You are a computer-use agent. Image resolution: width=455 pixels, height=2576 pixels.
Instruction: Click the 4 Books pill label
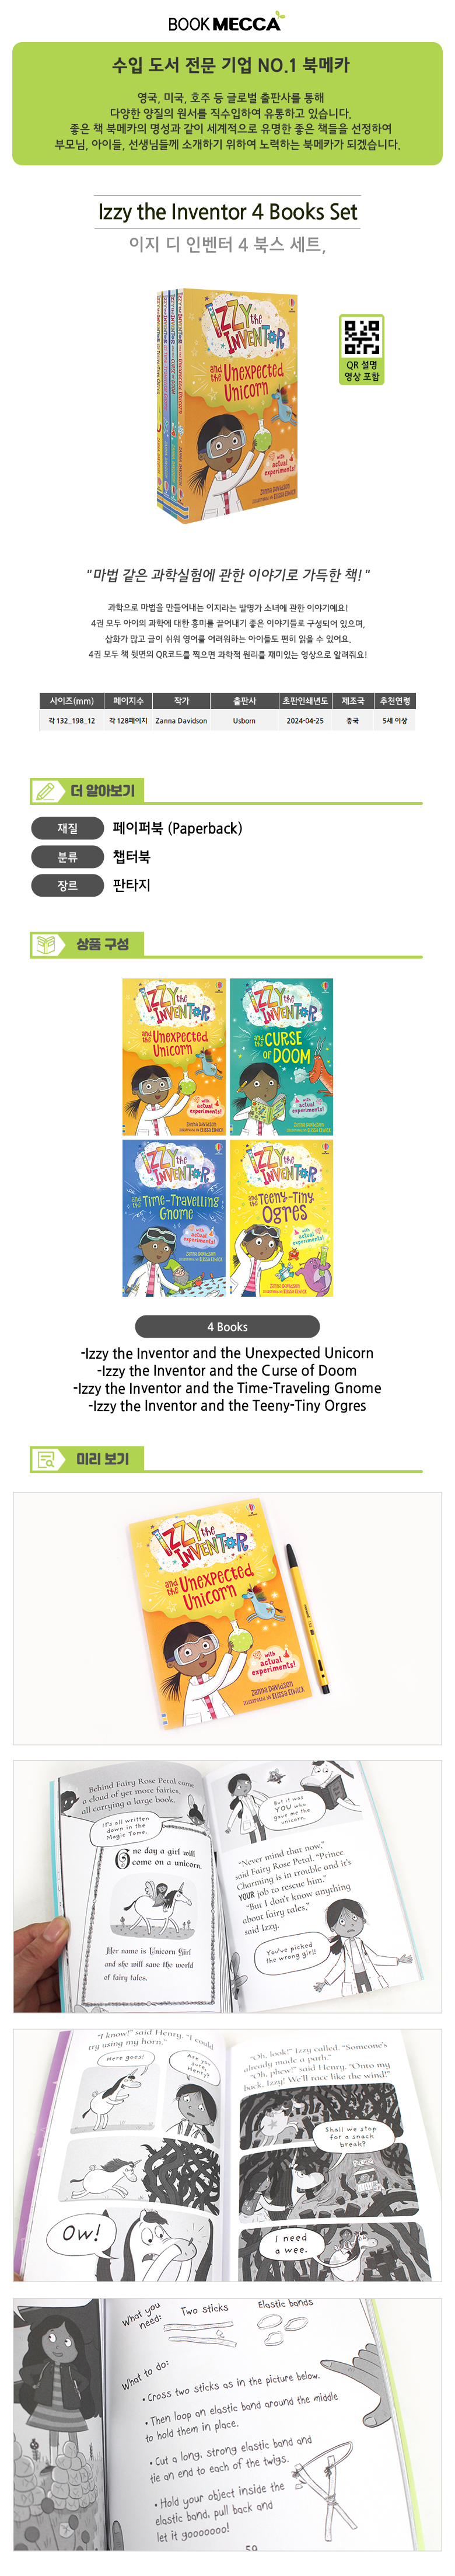coord(228,1327)
